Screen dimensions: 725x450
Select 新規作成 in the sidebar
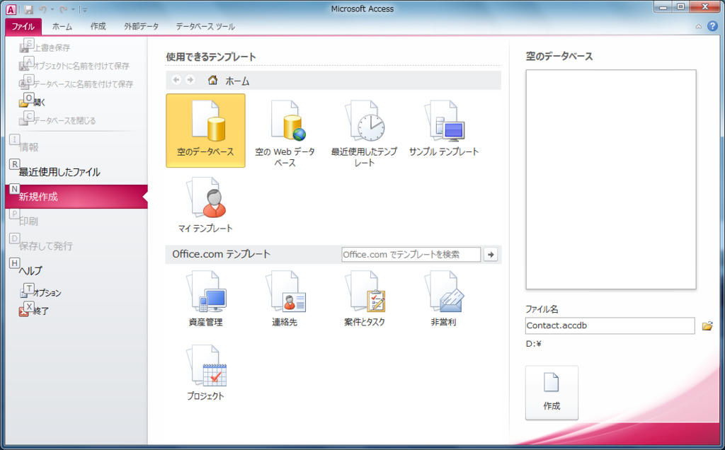tap(76, 197)
